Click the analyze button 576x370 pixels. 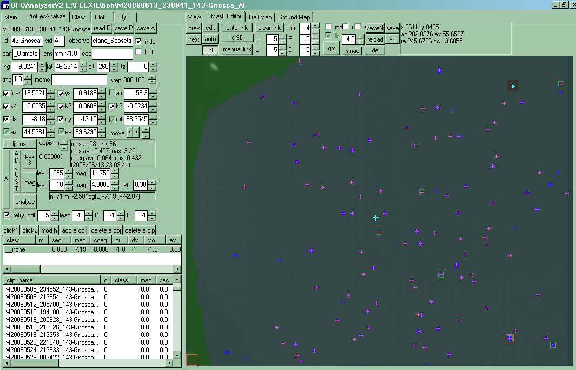coord(25,202)
